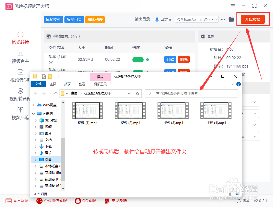
Task: Click the progress bar of 视频 (1).mov
Action: coord(138,60)
